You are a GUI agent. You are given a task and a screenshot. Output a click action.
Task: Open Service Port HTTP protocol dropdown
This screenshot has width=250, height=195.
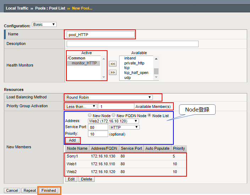pyautogui.click(x=124, y=127)
